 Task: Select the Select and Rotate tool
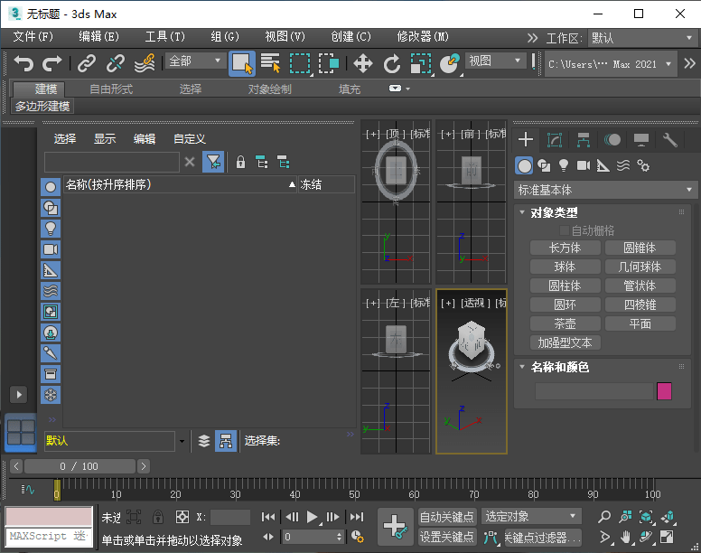pyautogui.click(x=391, y=63)
